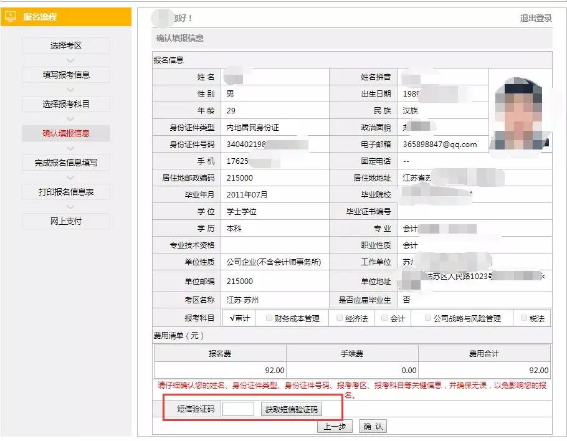Select the 网上支付 payment step
Viewport: 567px width, 441px height.
(x=66, y=221)
